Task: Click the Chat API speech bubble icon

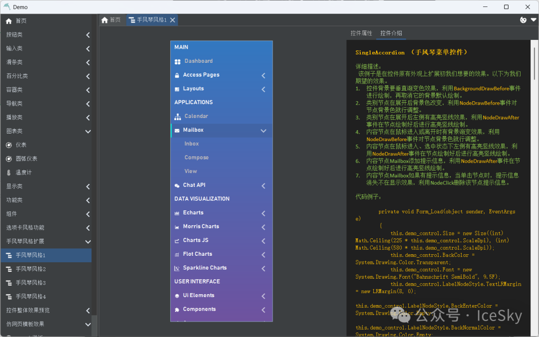Action: (x=177, y=185)
